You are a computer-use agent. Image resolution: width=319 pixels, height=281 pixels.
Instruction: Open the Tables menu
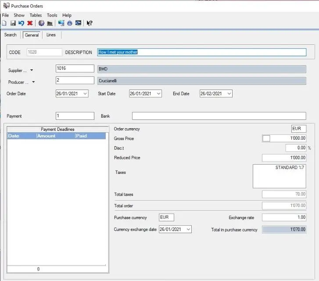click(x=36, y=15)
